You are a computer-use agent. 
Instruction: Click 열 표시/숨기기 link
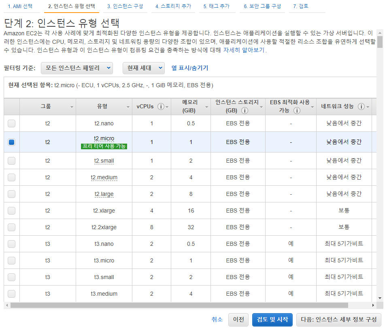190,68
